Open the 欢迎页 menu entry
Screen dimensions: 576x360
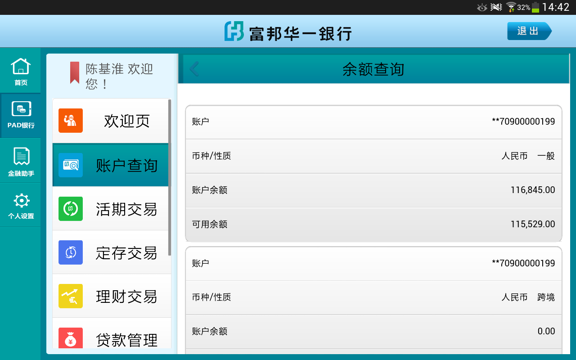pos(111,121)
